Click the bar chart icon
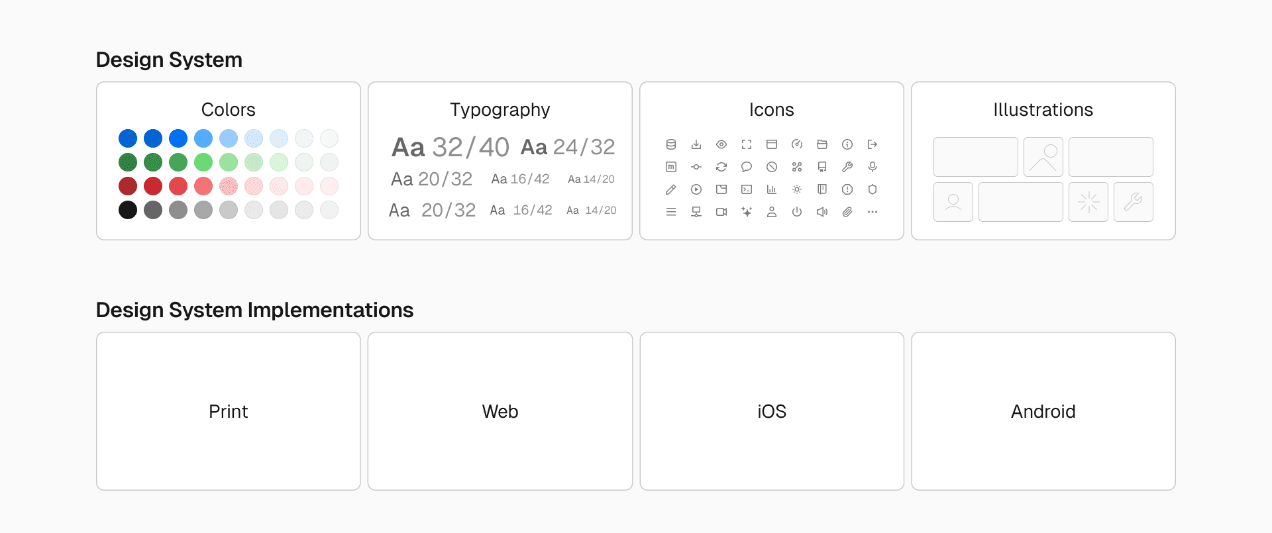Screen dimensions: 1272x533 tap(772, 189)
